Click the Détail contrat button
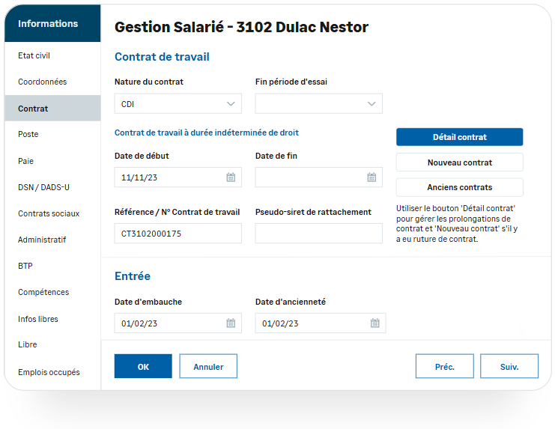 tap(459, 137)
